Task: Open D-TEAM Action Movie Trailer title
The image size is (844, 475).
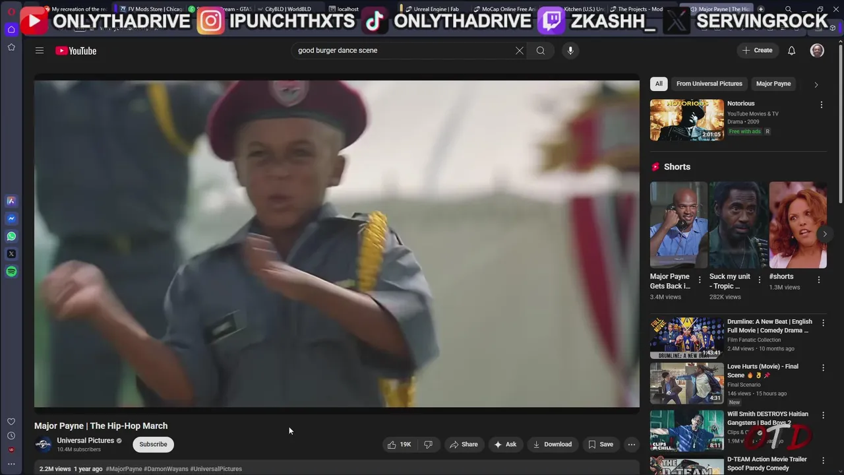Action: tap(767, 464)
